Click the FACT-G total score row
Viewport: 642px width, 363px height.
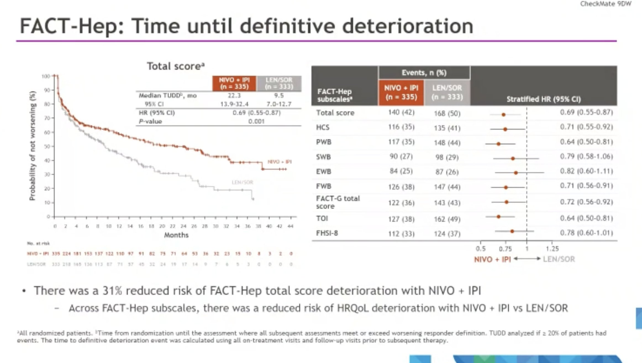click(x=464, y=202)
